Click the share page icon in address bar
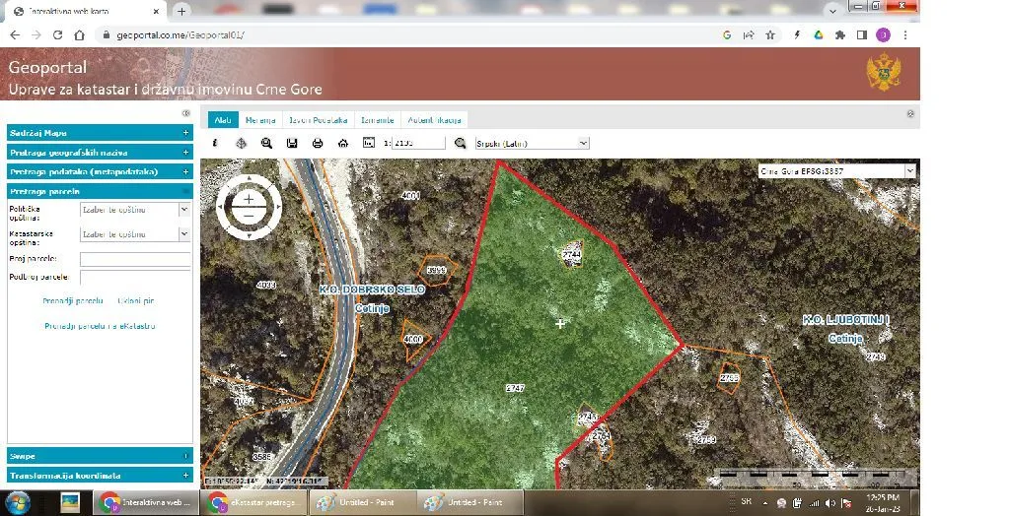Image resolution: width=1010 pixels, height=516 pixels. 749,35
